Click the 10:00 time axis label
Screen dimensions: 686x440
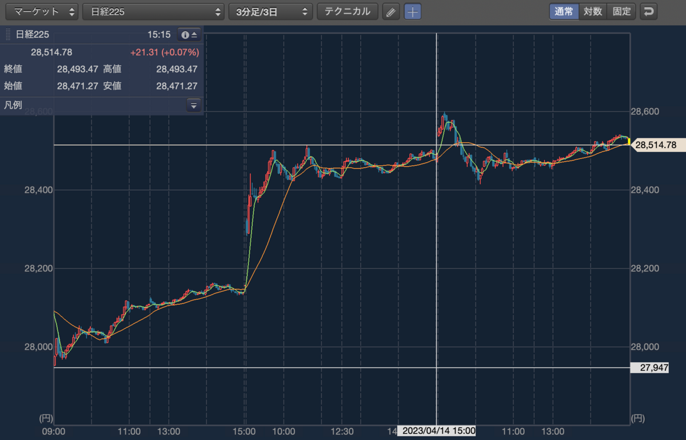(x=283, y=431)
